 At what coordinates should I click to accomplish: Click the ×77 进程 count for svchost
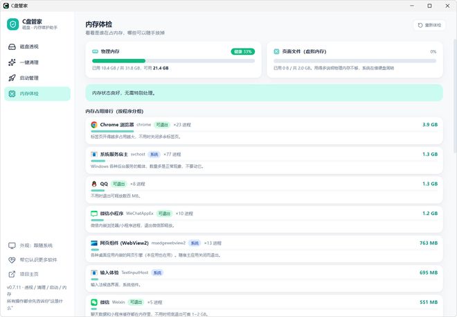point(172,155)
